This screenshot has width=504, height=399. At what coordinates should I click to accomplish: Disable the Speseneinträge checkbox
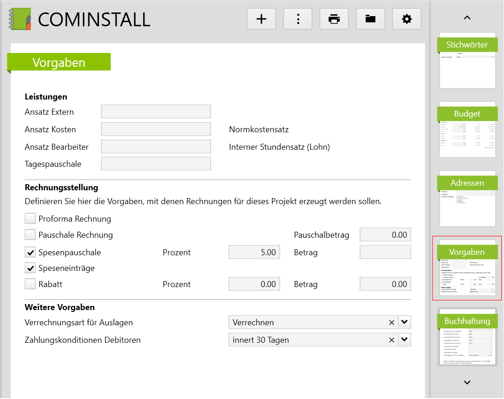point(30,268)
